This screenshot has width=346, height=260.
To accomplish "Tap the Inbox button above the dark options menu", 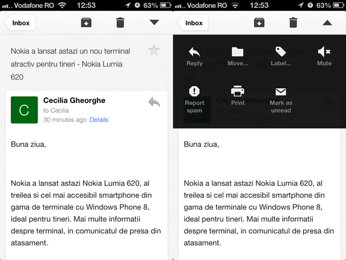I will 193,23.
